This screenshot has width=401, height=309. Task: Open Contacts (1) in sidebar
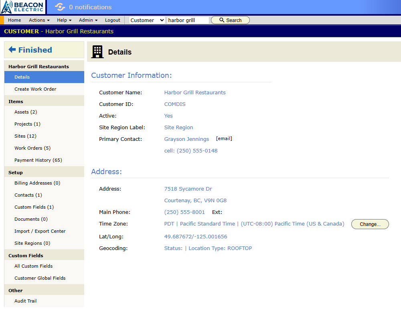tap(44, 195)
